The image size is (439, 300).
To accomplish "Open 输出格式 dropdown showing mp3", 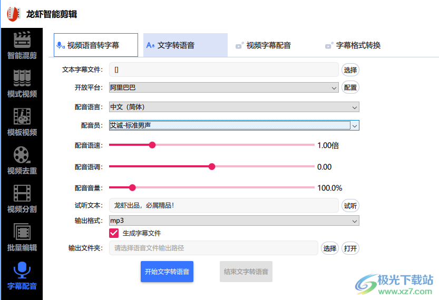I will point(234,221).
